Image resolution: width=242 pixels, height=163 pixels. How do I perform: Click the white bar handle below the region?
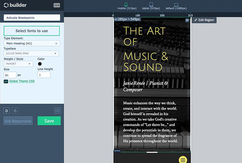coord(152,152)
